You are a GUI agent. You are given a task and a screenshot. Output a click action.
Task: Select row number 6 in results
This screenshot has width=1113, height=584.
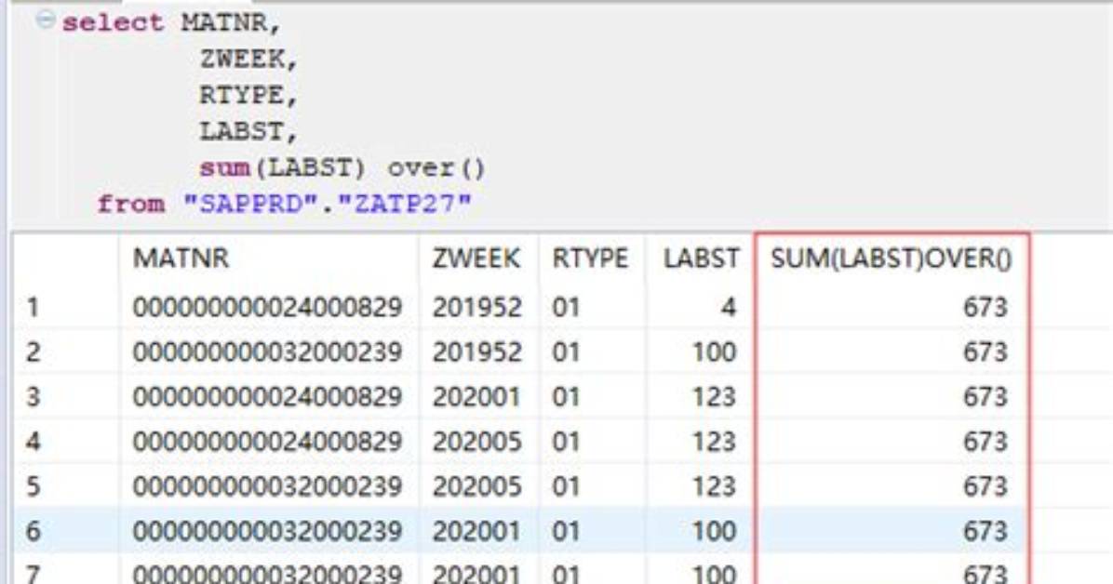tap(33, 531)
